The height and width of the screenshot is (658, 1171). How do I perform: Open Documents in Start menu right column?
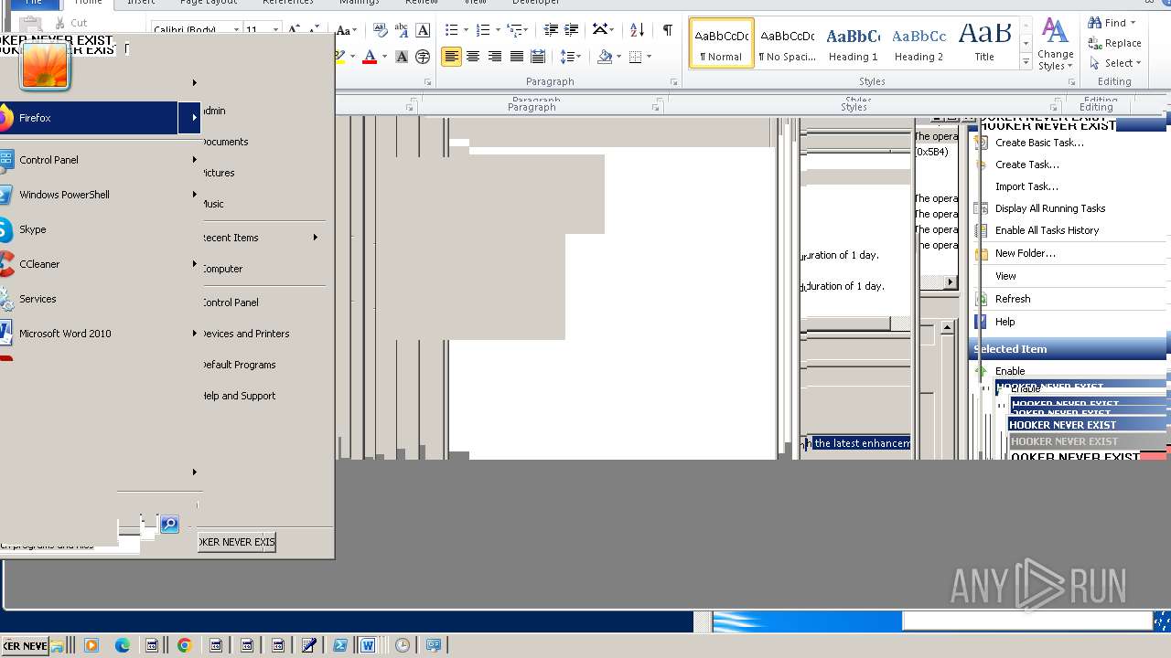click(x=225, y=142)
